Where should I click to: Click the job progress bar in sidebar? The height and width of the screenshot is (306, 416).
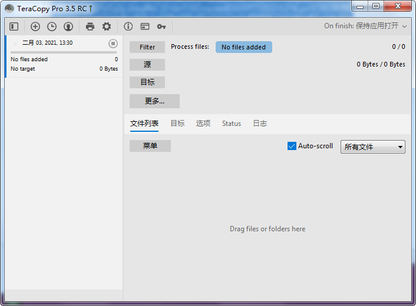(64, 52)
